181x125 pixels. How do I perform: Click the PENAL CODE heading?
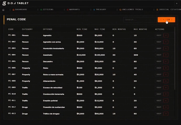(x=16, y=19)
